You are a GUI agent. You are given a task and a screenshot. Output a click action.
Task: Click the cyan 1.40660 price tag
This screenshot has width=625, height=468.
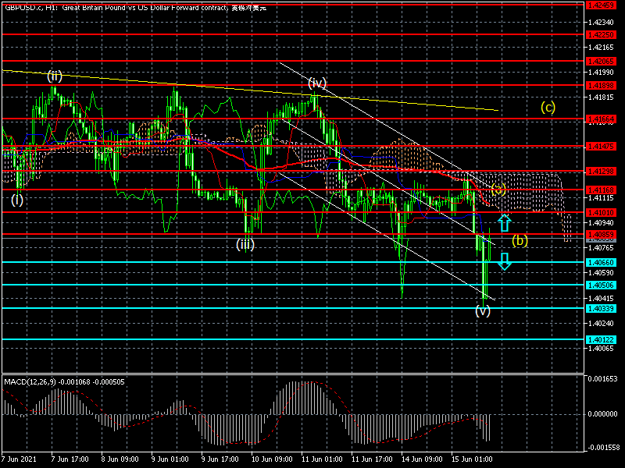coord(601,263)
